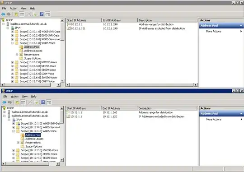The width and height of the screenshot is (244, 172).
Task: Click Refresh icon in upper DHCP window toolbar
Action: pos(29,14)
